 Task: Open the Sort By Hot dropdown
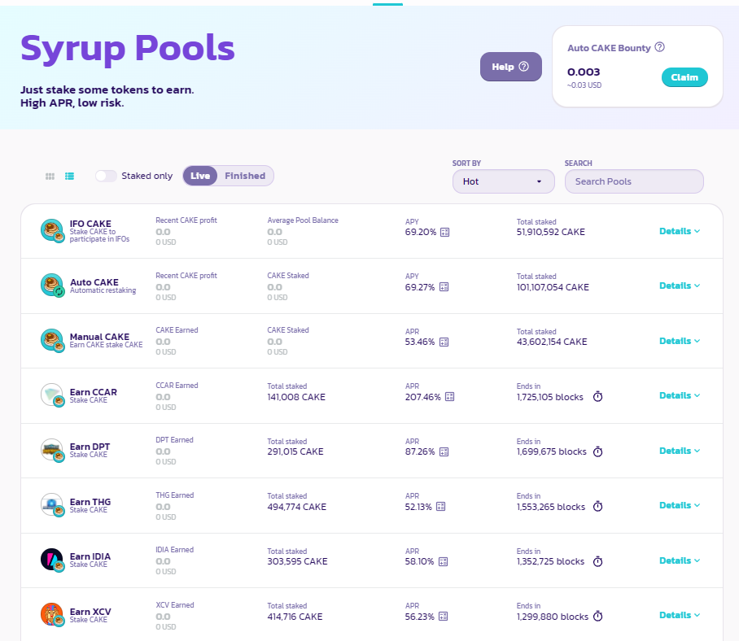(503, 181)
